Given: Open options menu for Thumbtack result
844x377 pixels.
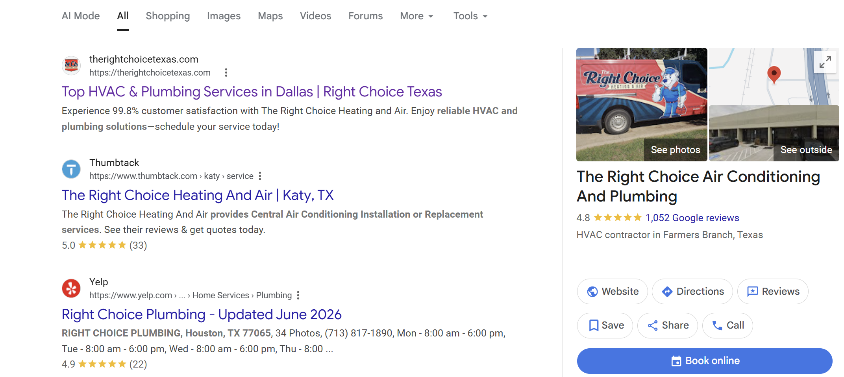Looking at the screenshot, I should click(x=260, y=176).
